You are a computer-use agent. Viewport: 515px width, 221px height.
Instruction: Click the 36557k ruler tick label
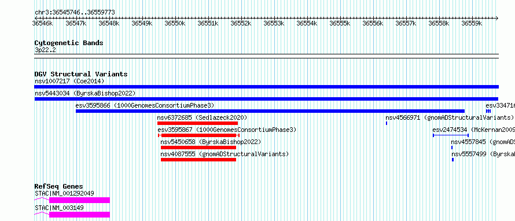point(406,23)
